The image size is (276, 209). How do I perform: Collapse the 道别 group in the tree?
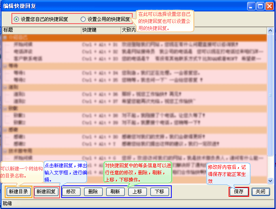[5, 87]
